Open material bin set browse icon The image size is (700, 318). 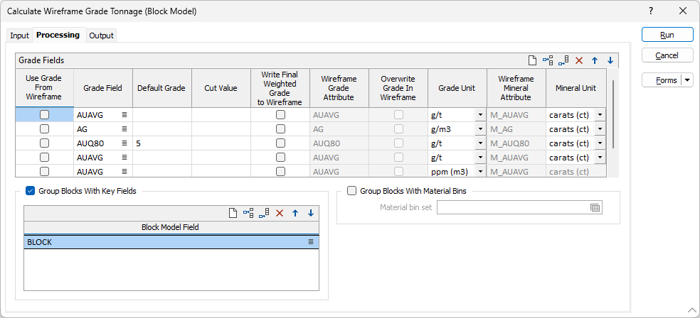(595, 207)
